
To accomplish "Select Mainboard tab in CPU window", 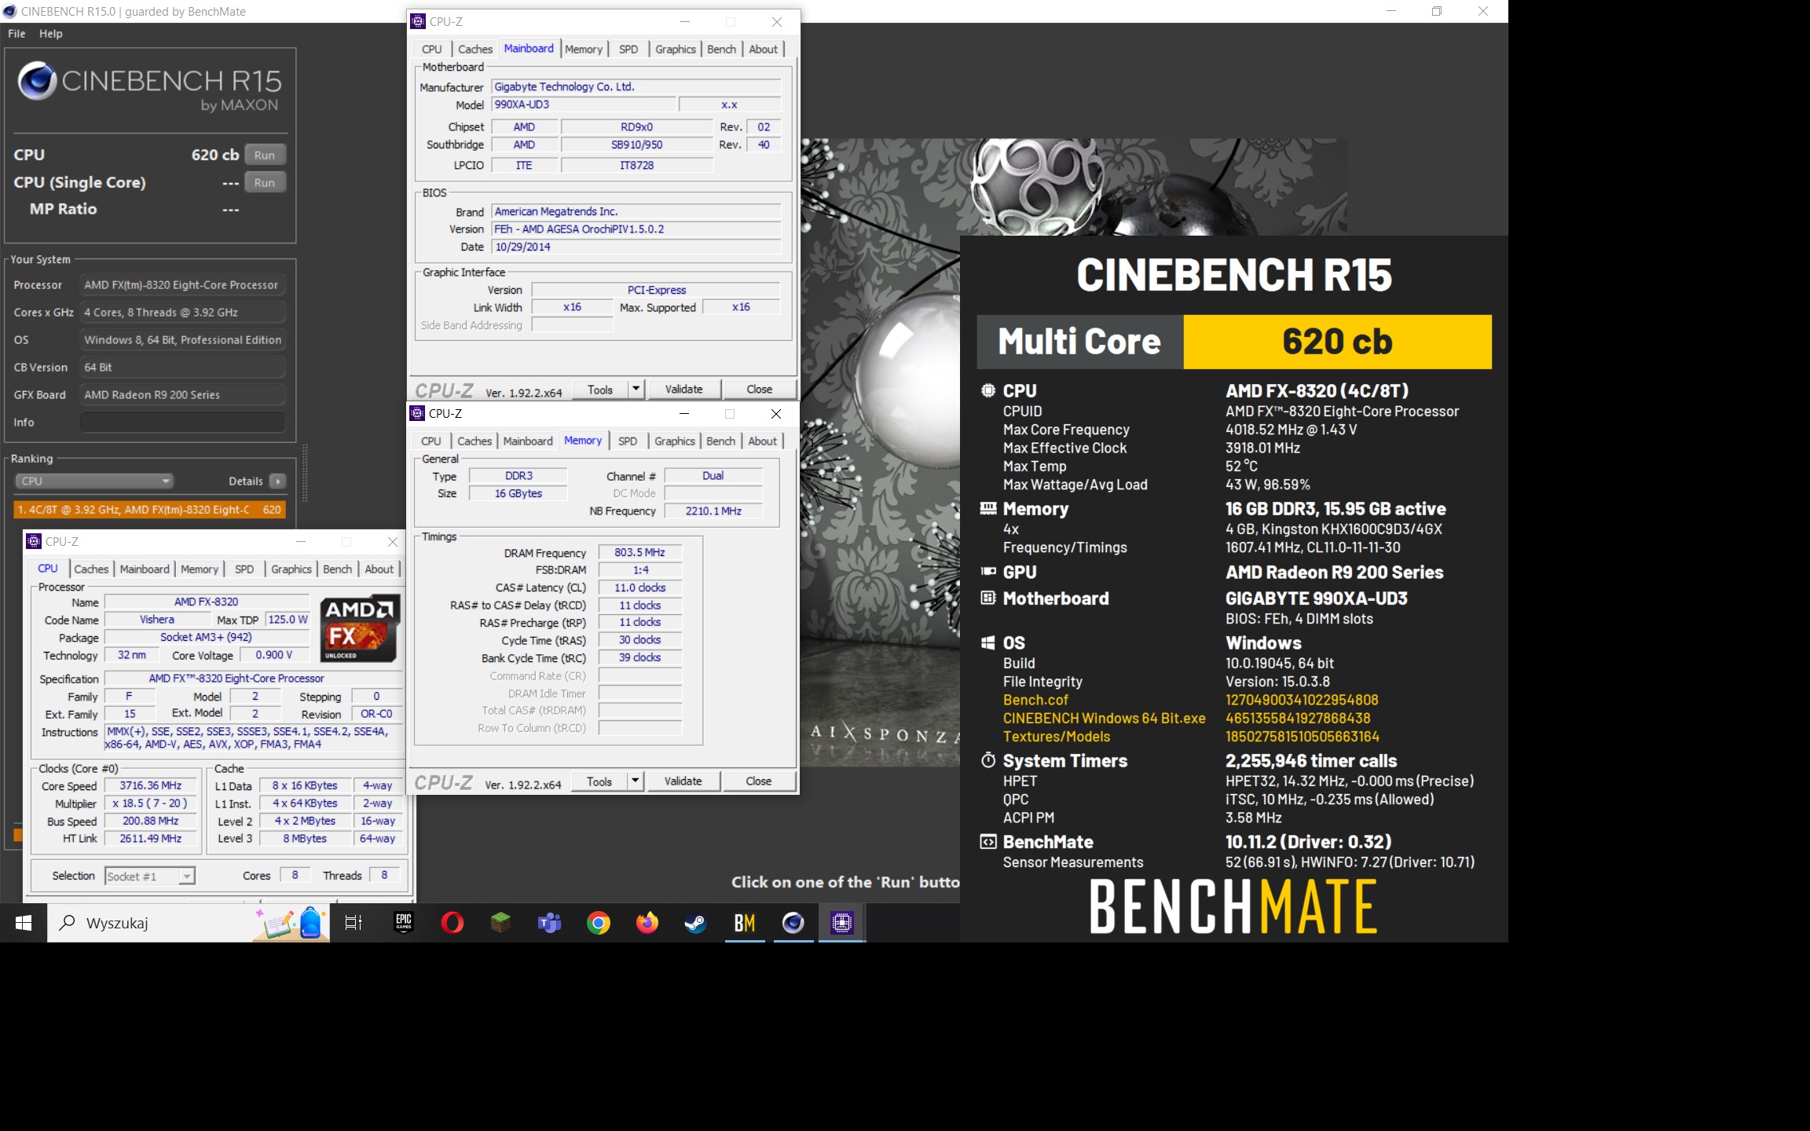I will coord(145,569).
